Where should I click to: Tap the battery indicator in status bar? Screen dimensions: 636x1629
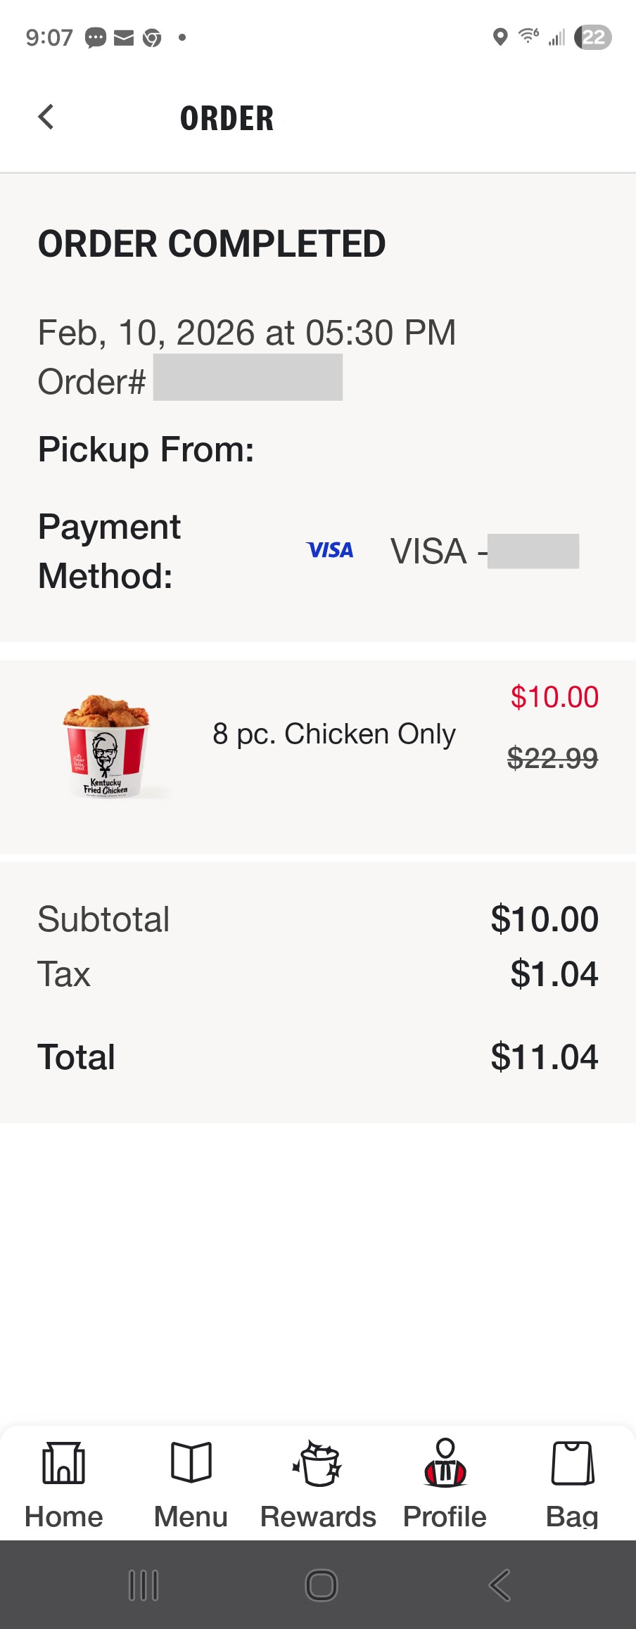[x=593, y=37]
